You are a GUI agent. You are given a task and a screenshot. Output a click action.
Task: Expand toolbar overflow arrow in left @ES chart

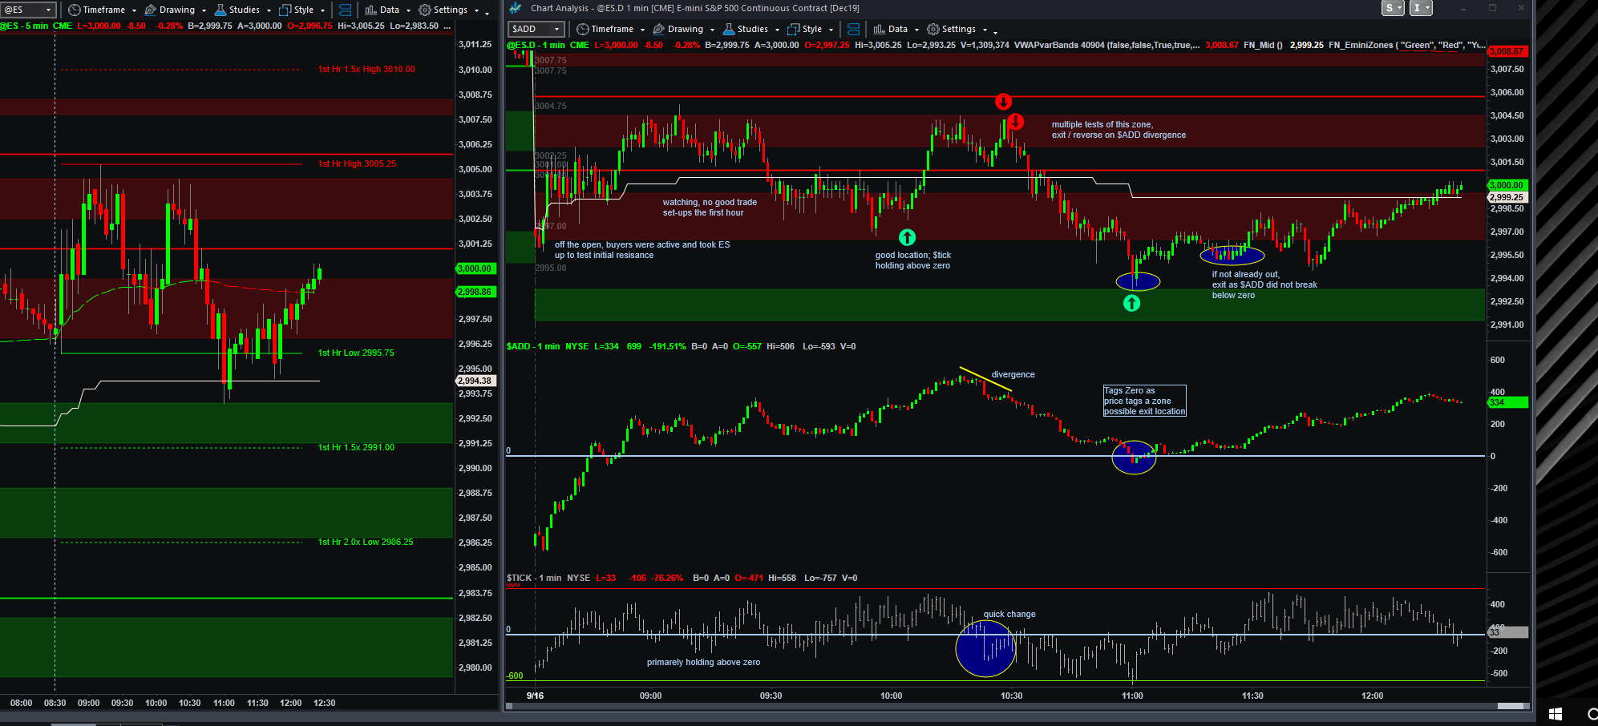click(x=487, y=12)
